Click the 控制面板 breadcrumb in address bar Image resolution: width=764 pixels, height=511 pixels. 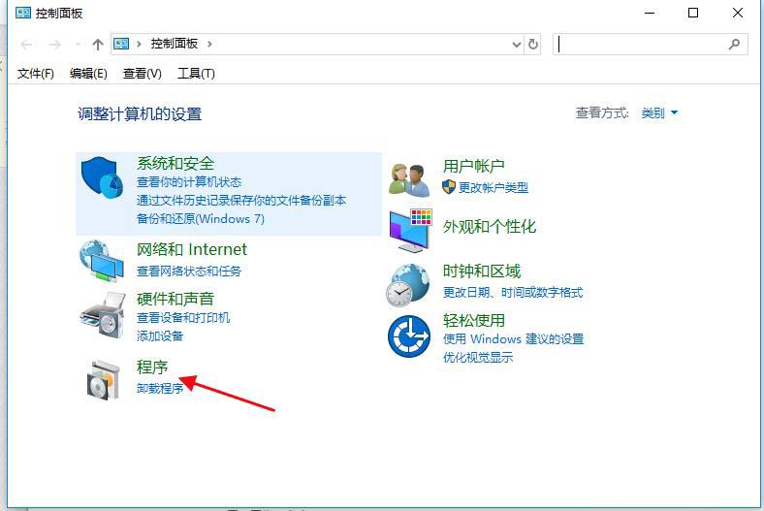click(x=174, y=44)
